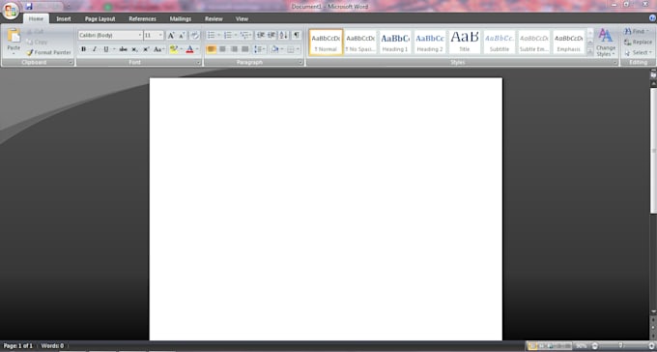This screenshot has height=352, width=657.
Task: Click the zoom percentage level button
Action: (582, 346)
